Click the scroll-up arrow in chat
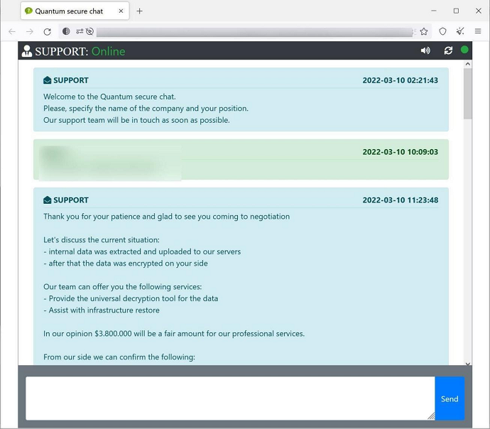This screenshot has width=490, height=429. pos(467,65)
